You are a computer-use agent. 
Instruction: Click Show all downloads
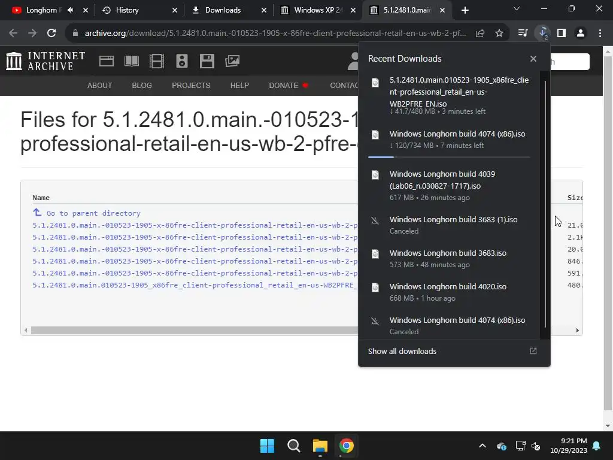pyautogui.click(x=402, y=351)
